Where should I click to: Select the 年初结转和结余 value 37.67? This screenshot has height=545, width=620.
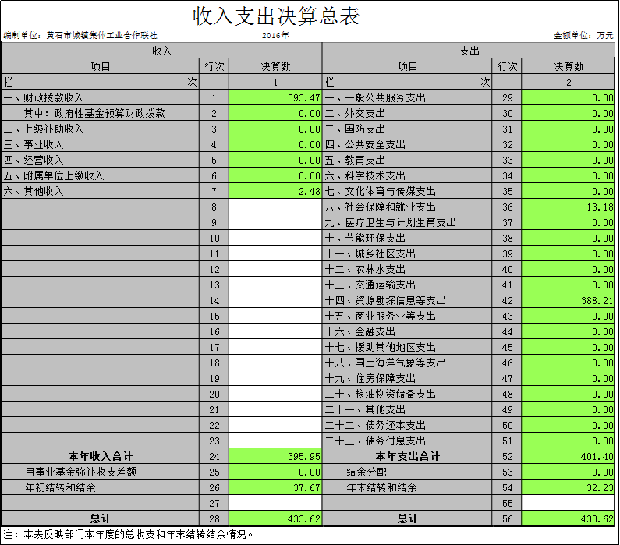click(275, 488)
